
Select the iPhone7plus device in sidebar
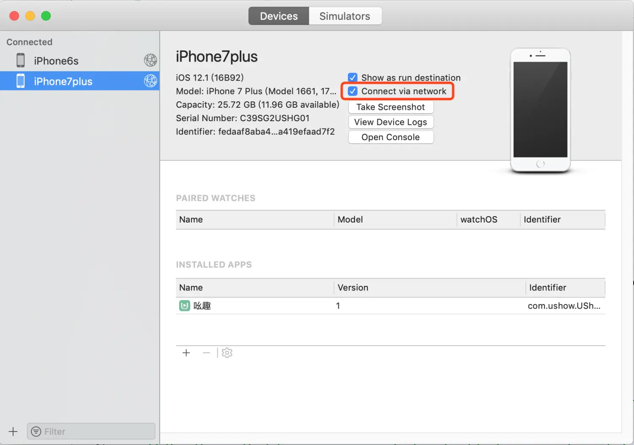79,81
